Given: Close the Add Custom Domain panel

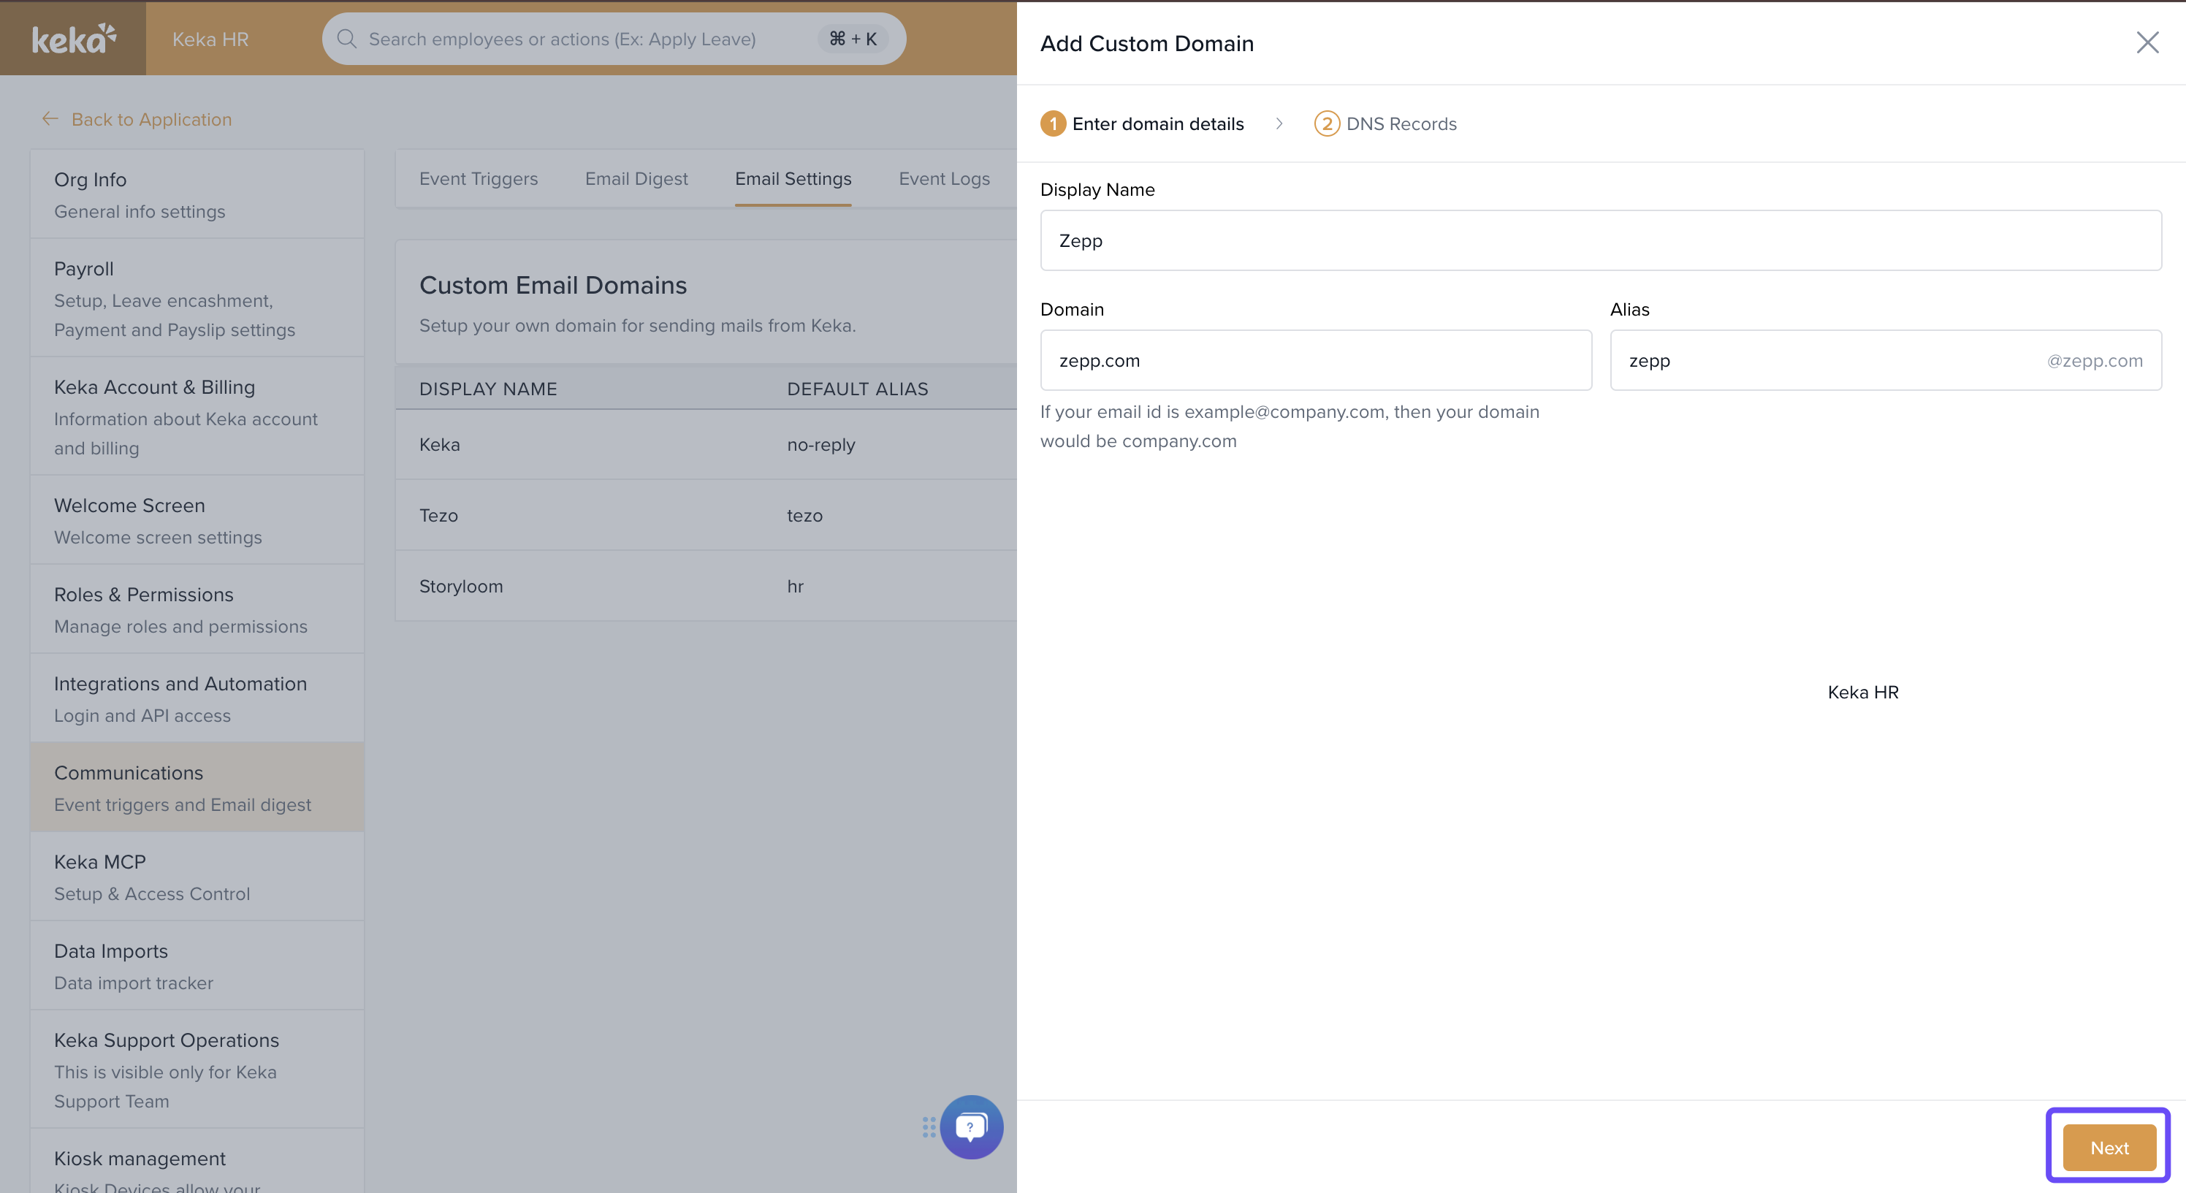Looking at the screenshot, I should pyautogui.click(x=2147, y=42).
